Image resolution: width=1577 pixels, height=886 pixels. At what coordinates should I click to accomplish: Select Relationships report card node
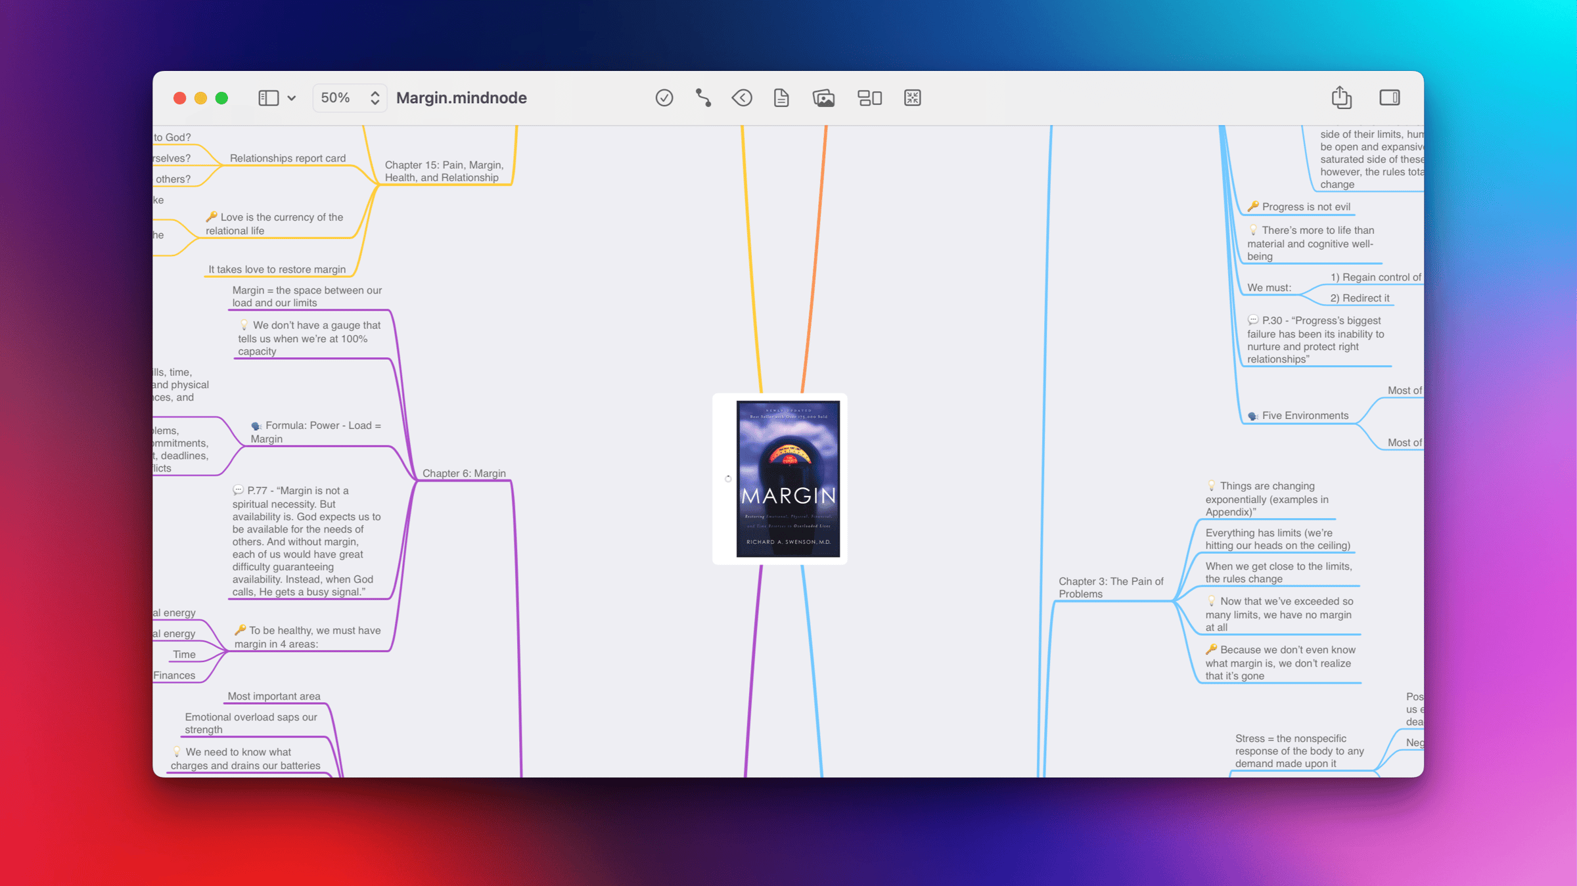[x=288, y=158]
